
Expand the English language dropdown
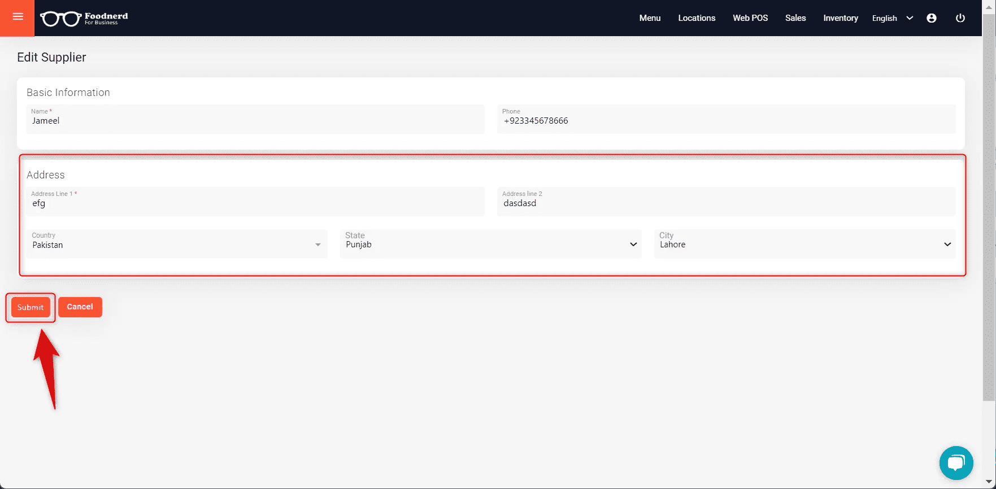coord(893,18)
